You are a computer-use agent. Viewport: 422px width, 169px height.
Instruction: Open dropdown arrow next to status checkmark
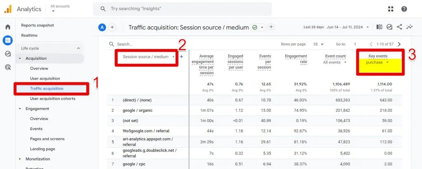pyautogui.click(x=262, y=28)
